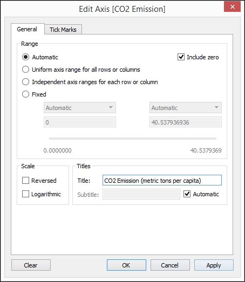Screen dimensions: 245x282
Task: Enable the Logarithmic scale checkbox
Action: coord(25,194)
